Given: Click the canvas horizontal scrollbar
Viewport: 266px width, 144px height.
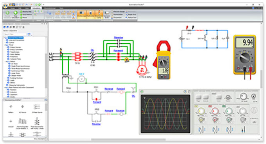Looking at the screenshot, I should coord(128,140).
